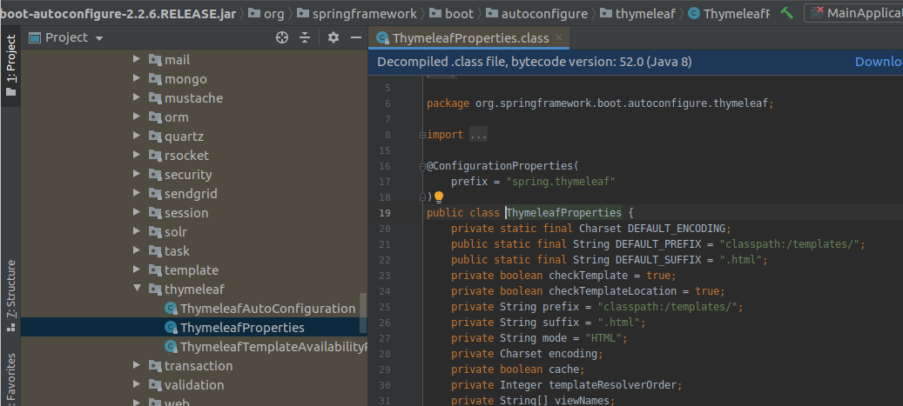Click templateResolverOrder field in code
This screenshot has height=406, width=903.
point(612,385)
